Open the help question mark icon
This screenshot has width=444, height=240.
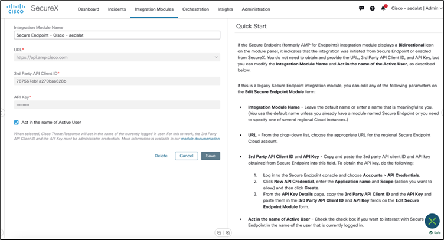[x=373, y=8]
